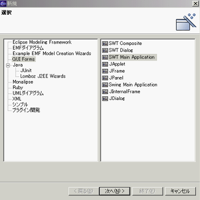Select the XML category
Screen dimensions: 200x200
tap(17, 99)
